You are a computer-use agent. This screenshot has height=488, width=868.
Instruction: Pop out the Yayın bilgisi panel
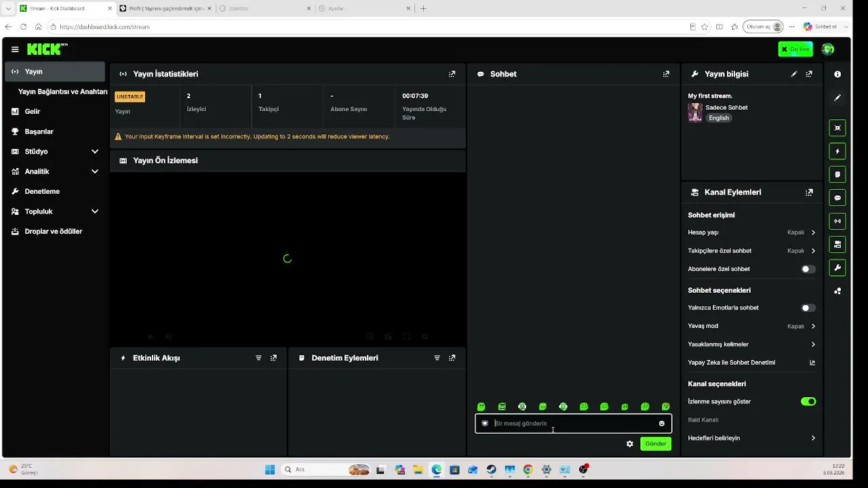tap(809, 74)
